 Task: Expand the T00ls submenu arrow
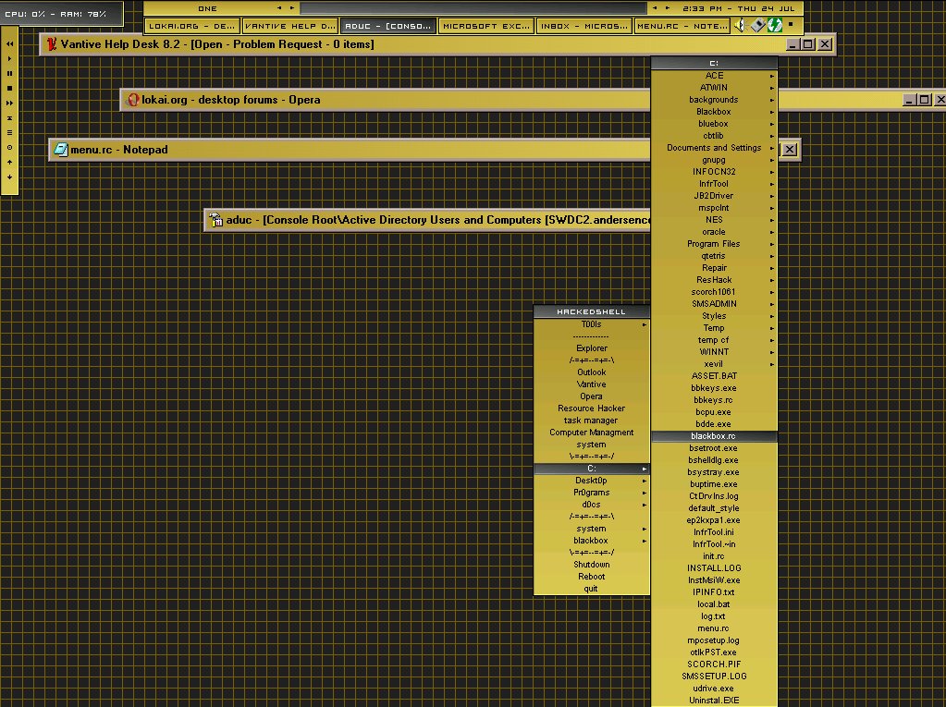pos(645,325)
